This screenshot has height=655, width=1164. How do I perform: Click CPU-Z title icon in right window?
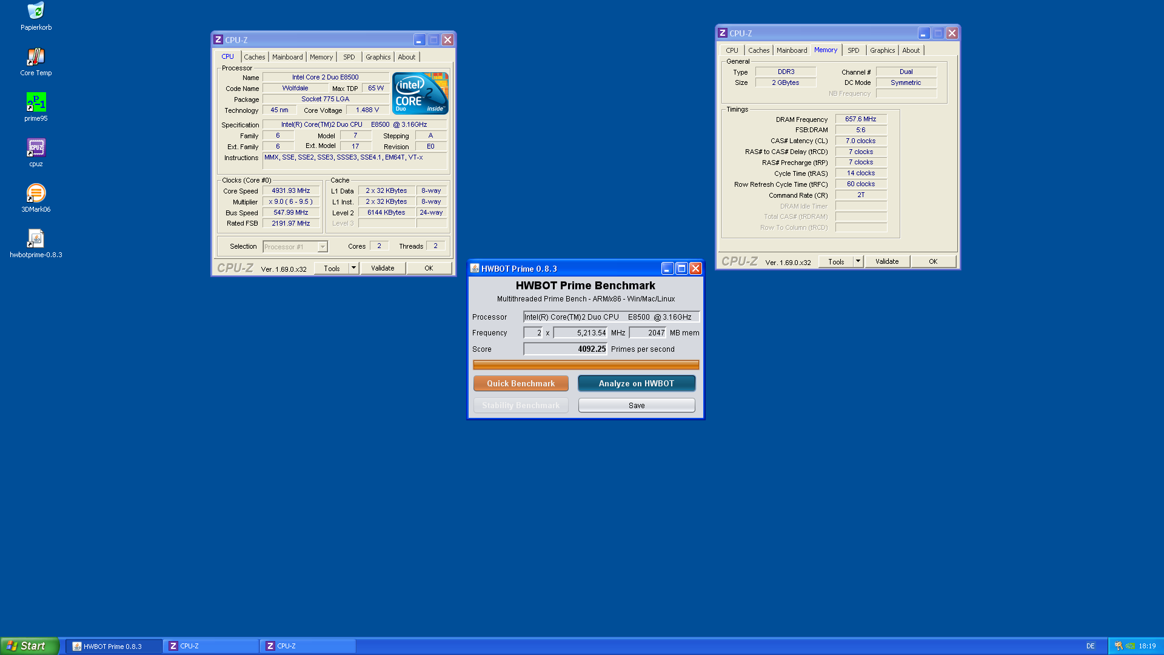(723, 33)
